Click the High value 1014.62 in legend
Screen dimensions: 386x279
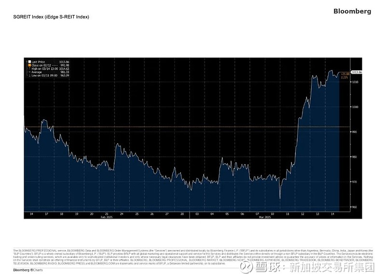point(64,69)
